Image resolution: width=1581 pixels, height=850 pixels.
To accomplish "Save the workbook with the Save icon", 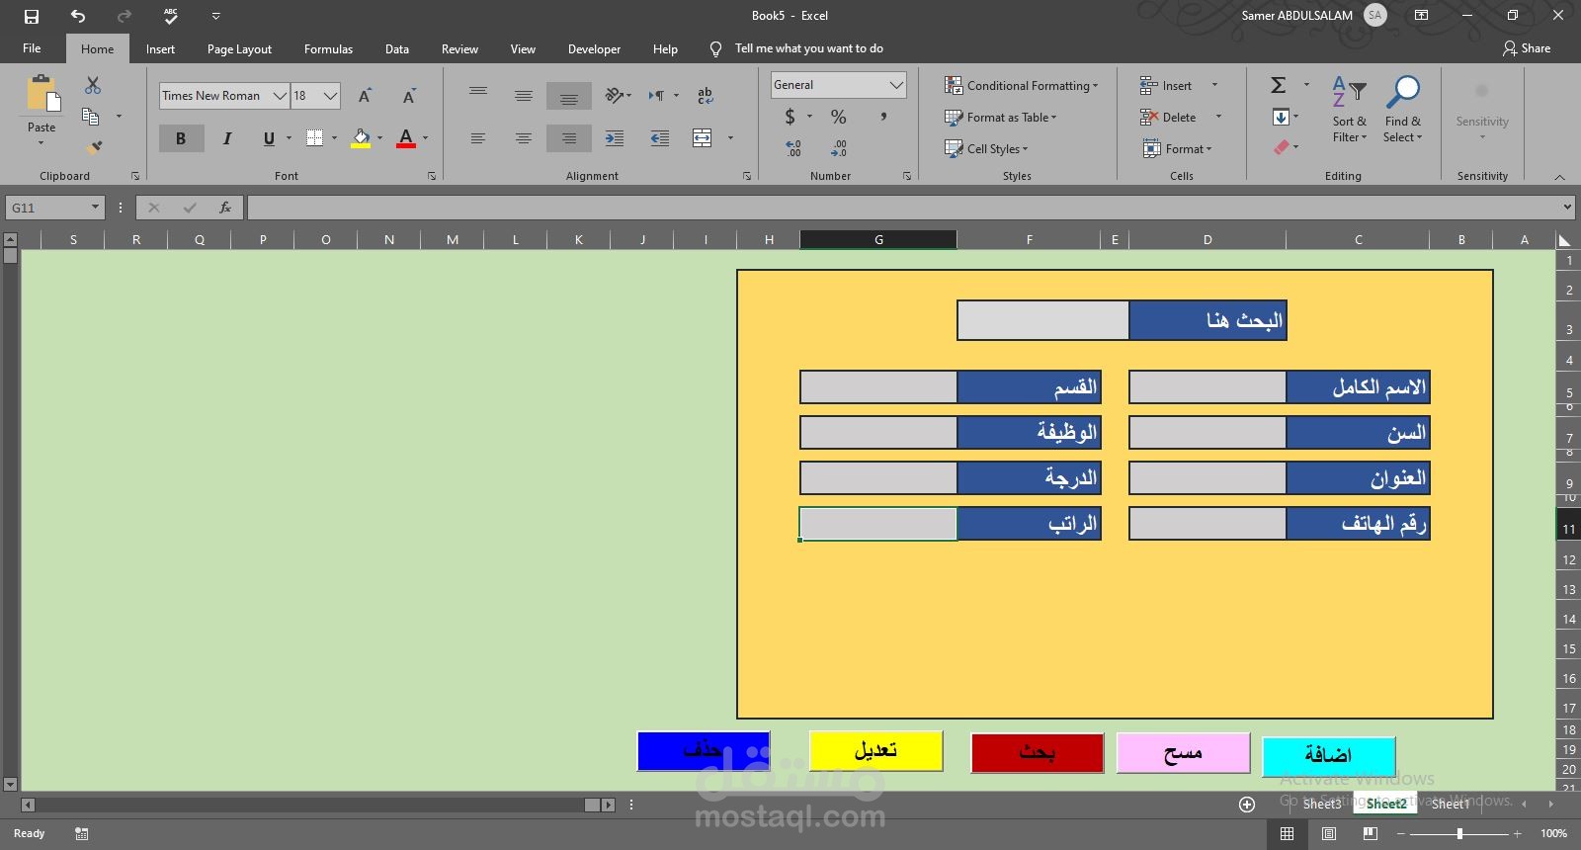I will [x=32, y=16].
